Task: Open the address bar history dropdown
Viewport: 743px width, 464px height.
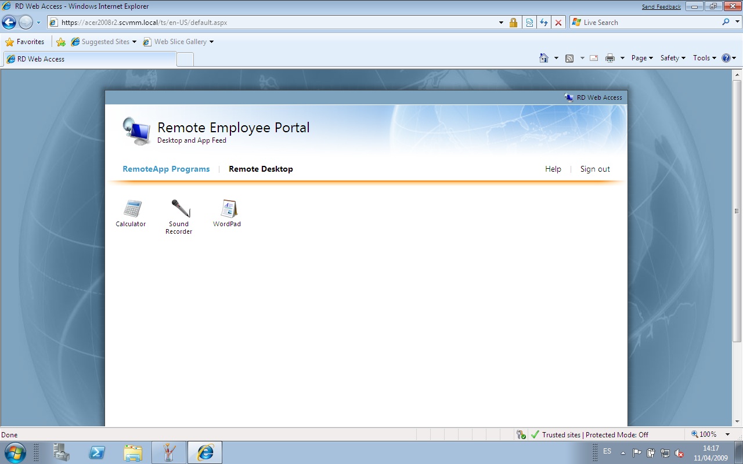Action: tap(500, 22)
